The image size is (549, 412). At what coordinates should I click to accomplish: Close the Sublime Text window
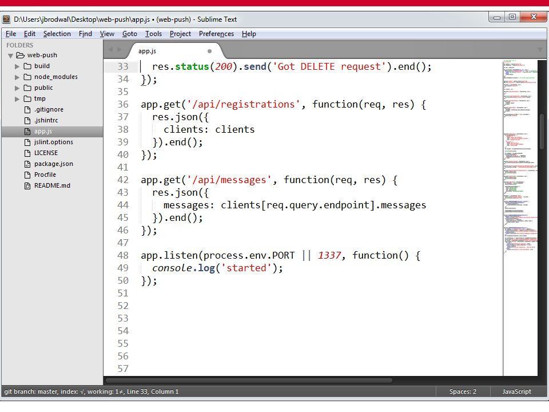534,17
